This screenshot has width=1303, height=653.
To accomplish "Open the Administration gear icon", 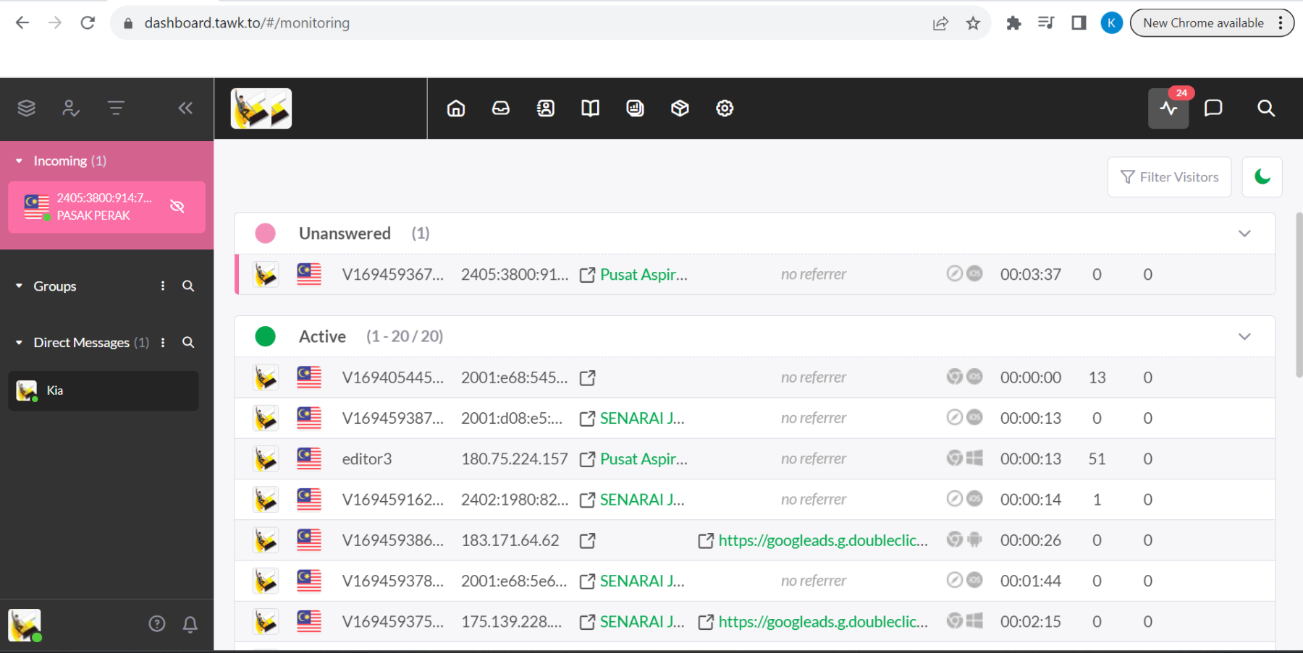I will pos(725,108).
